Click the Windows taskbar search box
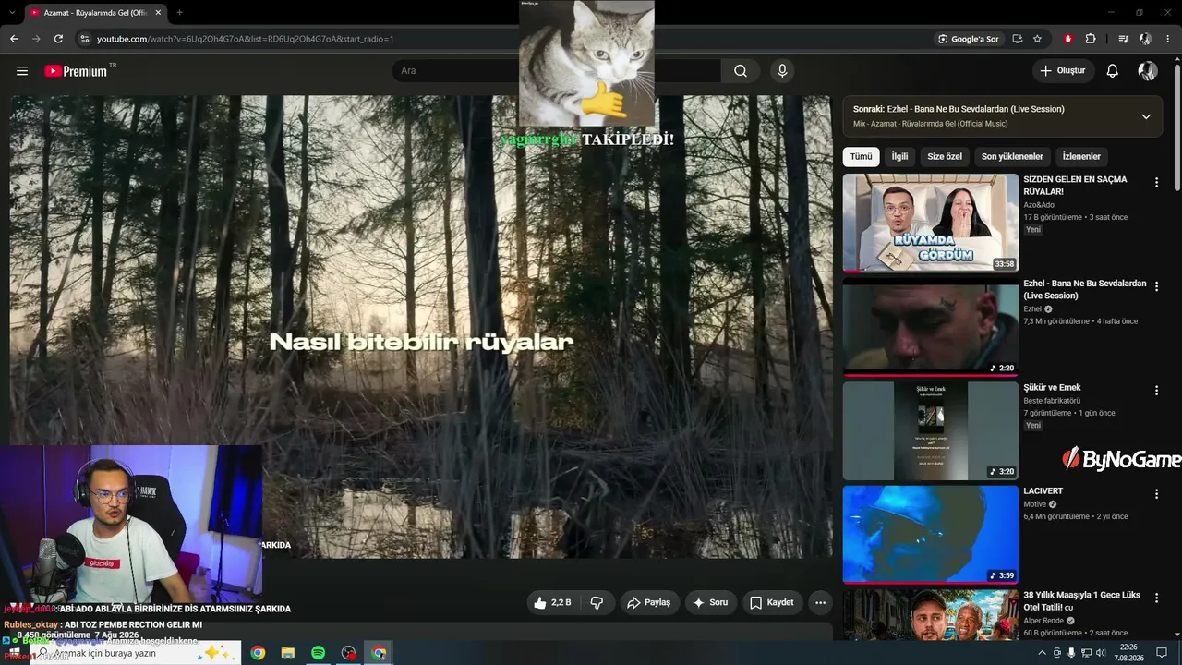 pyautogui.click(x=136, y=653)
